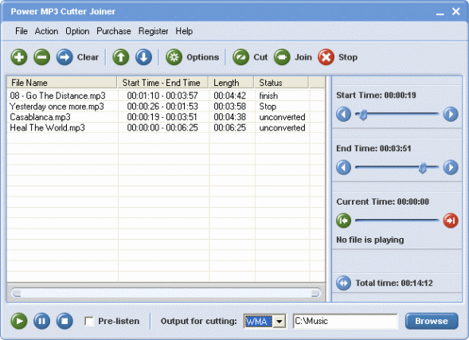Viewport: 469px width, 340px height.
Task: Click the red Stop toolbar icon
Action: (x=326, y=57)
